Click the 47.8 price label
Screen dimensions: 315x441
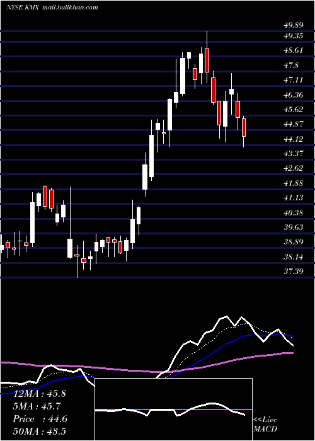[291, 66]
